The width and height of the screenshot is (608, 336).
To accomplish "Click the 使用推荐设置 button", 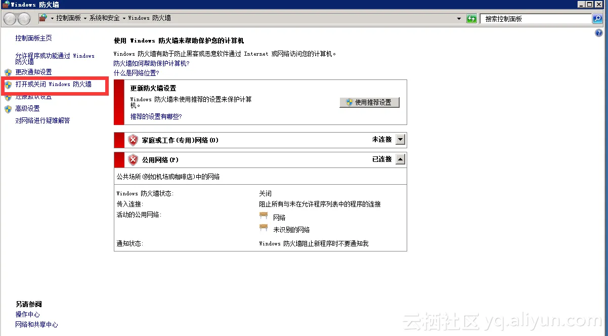I will pos(369,102).
